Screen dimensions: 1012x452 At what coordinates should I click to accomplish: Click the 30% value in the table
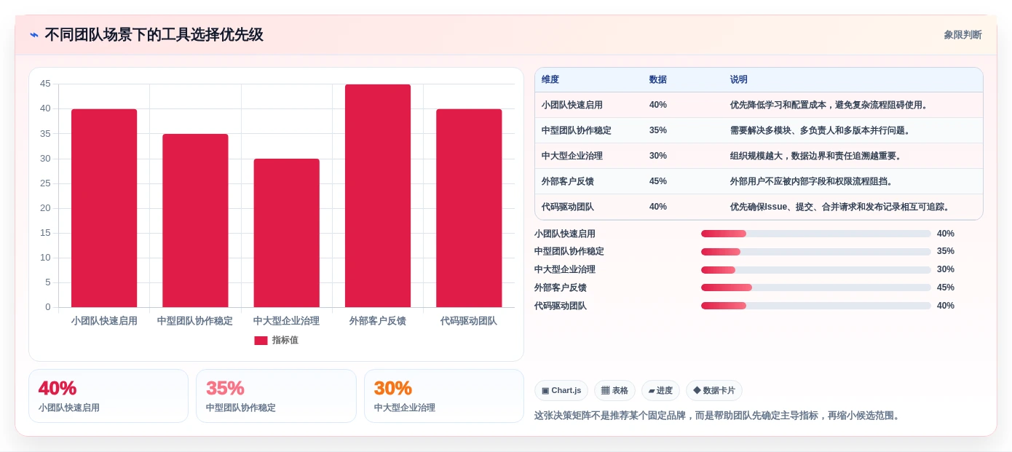click(x=658, y=156)
